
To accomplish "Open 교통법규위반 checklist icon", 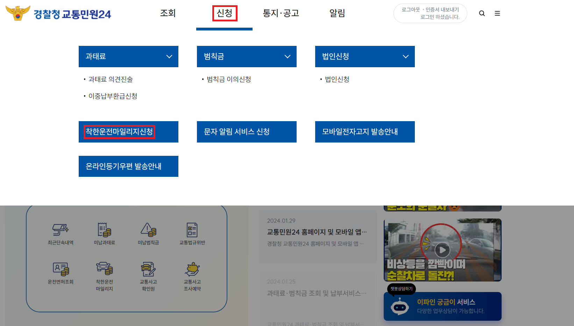I will point(192,230).
